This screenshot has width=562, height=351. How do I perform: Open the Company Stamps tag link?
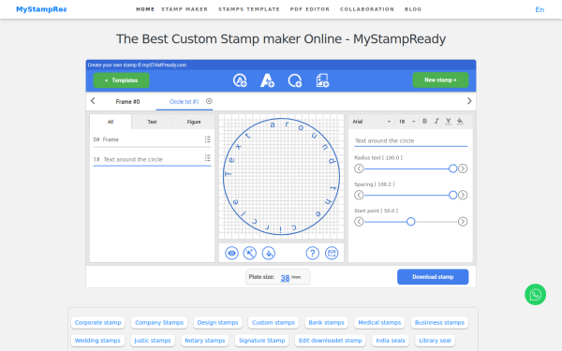(x=159, y=322)
